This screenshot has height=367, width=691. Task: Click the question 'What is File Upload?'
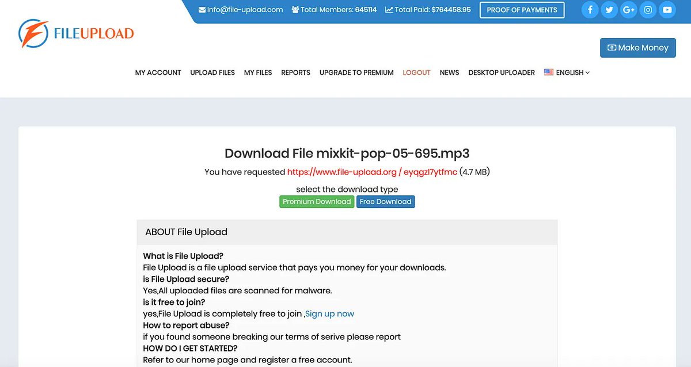(183, 256)
